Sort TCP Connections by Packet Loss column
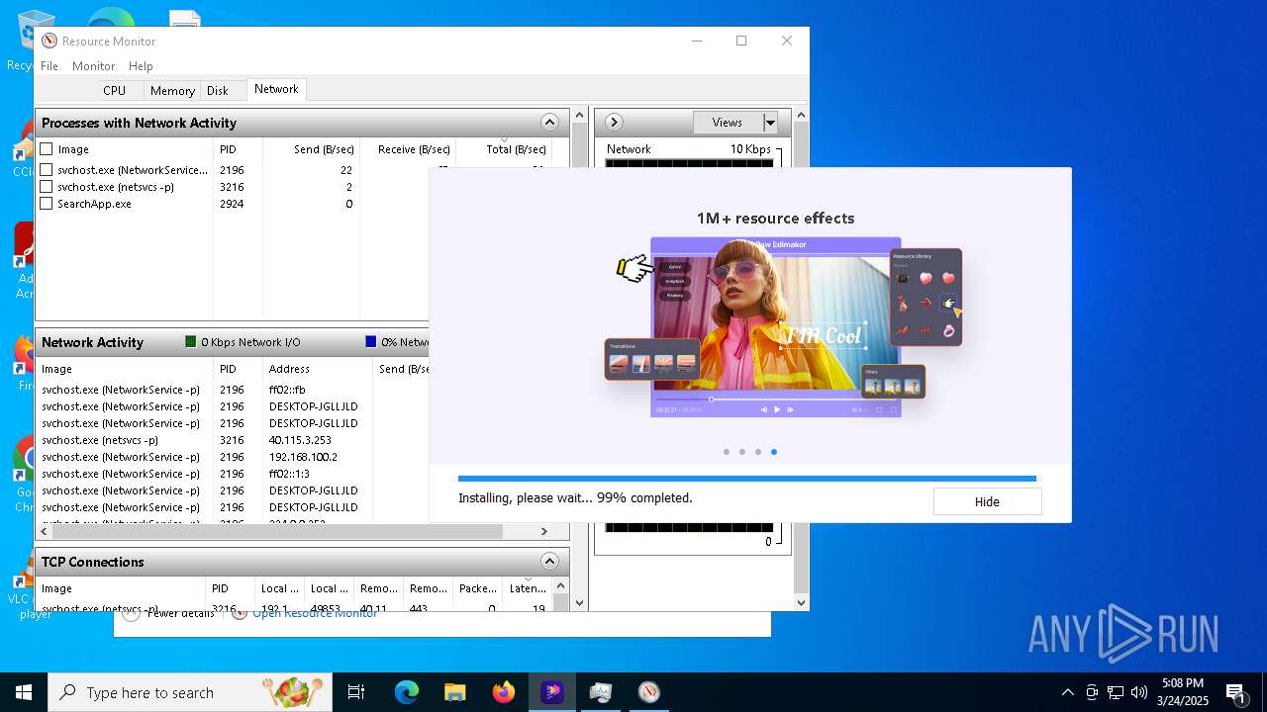This screenshot has width=1267, height=712. point(478,588)
